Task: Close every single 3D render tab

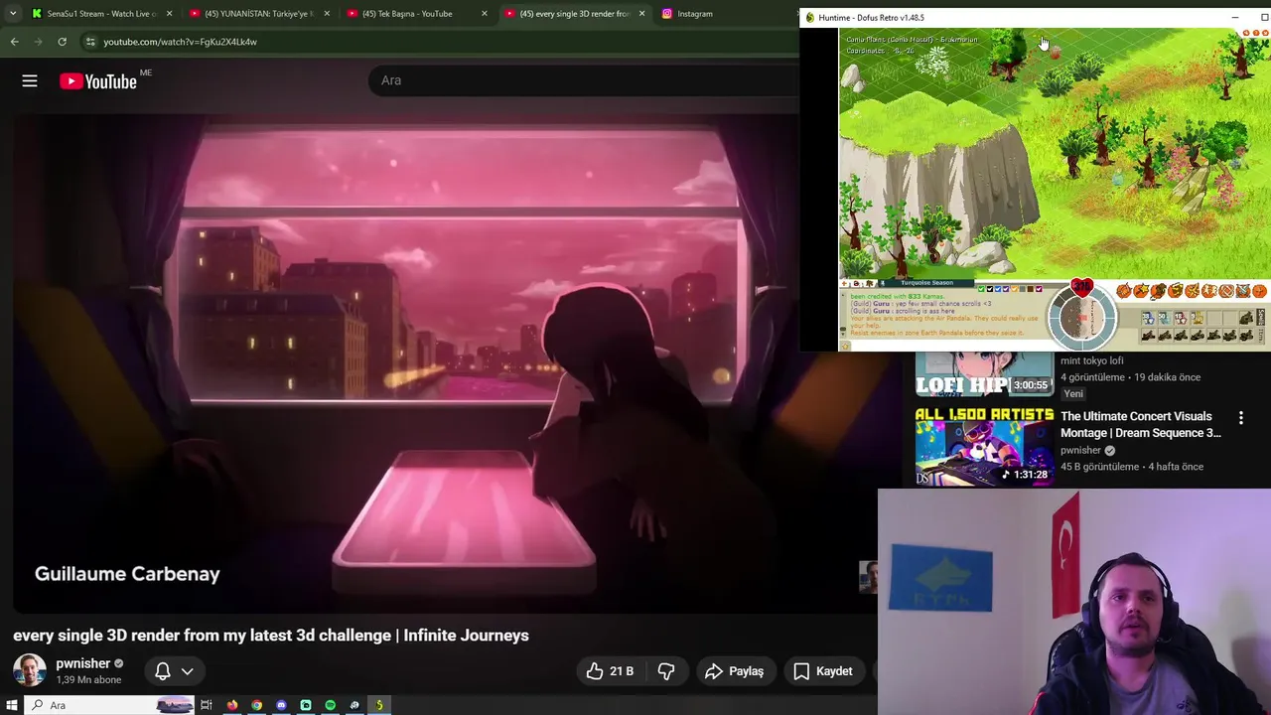Action: click(641, 13)
